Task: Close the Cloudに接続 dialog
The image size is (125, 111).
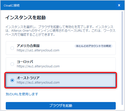Action: coord(119,5)
